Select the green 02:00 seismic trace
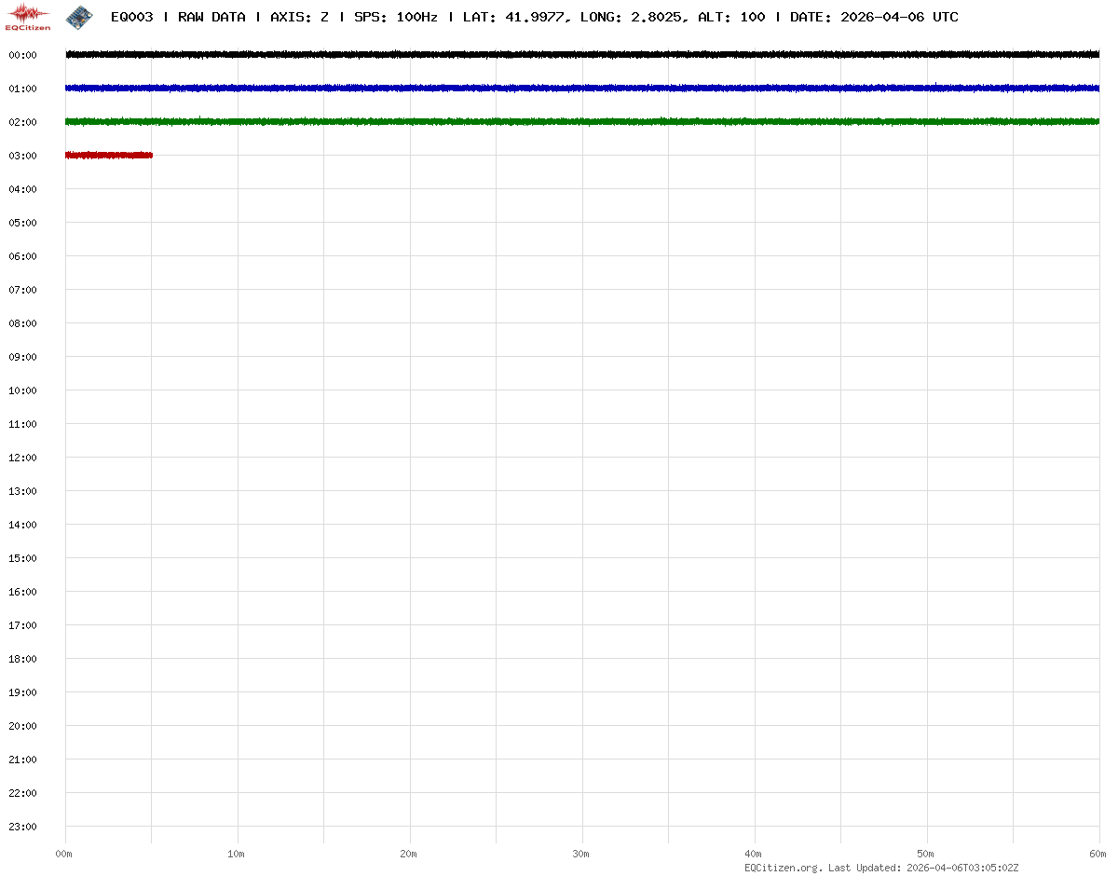Viewport: 1118px width, 876px height. click(582, 122)
